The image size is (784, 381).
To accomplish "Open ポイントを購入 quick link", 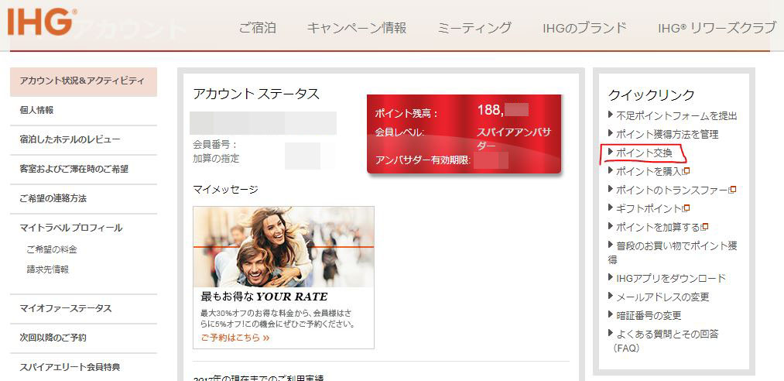I will click(x=649, y=171).
